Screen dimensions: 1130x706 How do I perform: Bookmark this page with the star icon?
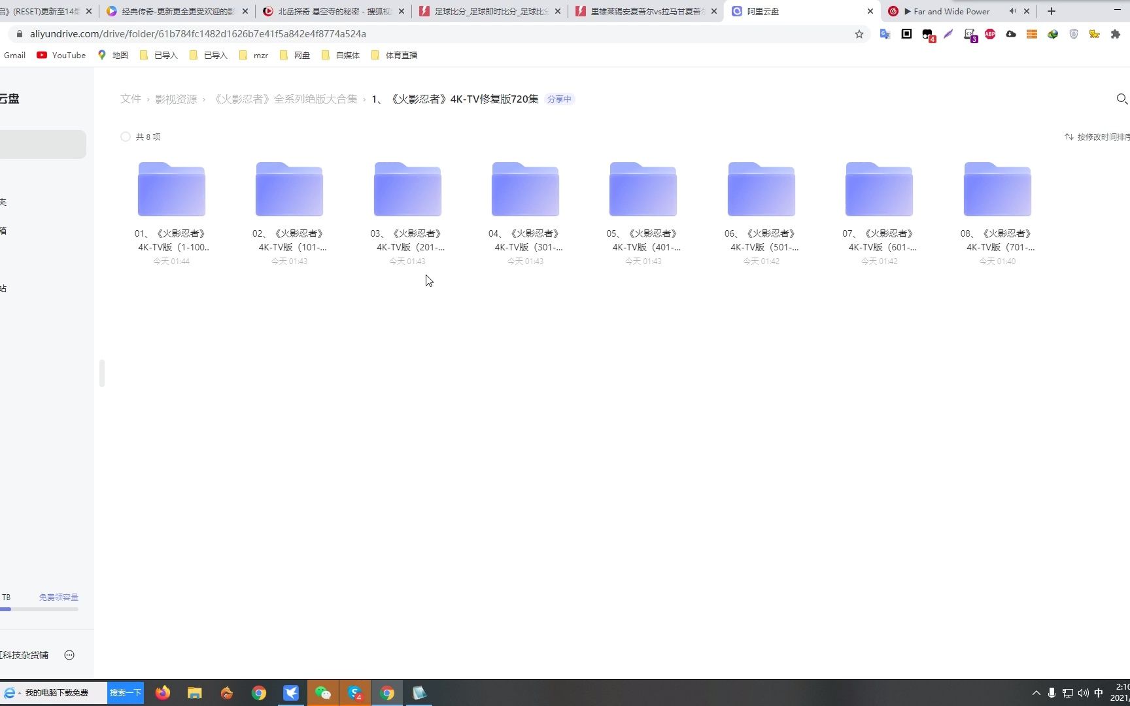859,34
